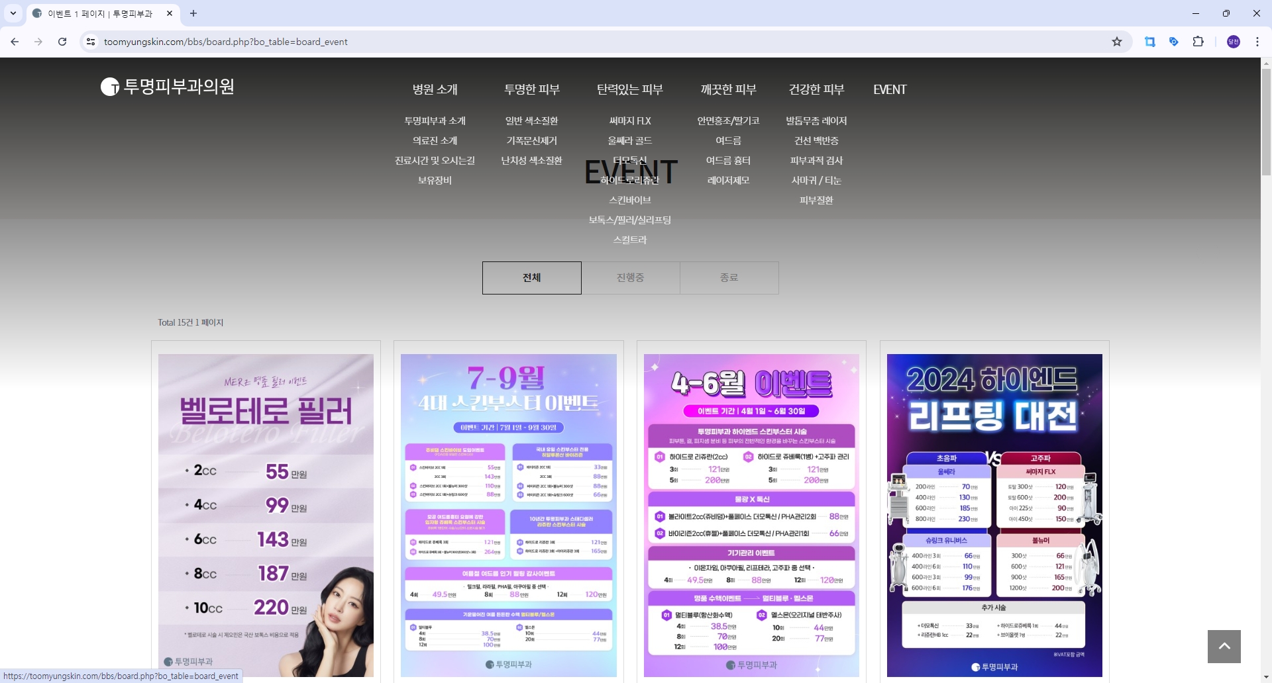The image size is (1272, 683).
Task: Click the 보톡스/필러/실리프팅 link
Action: click(x=629, y=219)
